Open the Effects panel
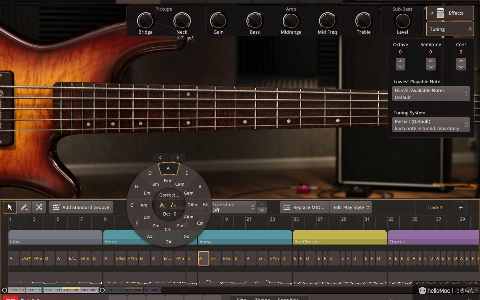This screenshot has width=480, height=300. pyautogui.click(x=450, y=13)
